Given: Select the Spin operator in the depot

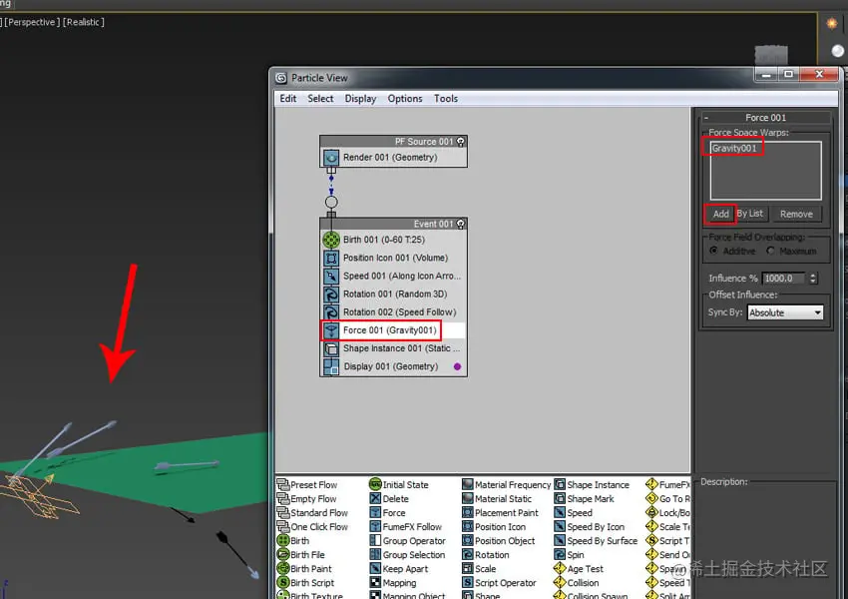Looking at the screenshot, I should pyautogui.click(x=569, y=555).
